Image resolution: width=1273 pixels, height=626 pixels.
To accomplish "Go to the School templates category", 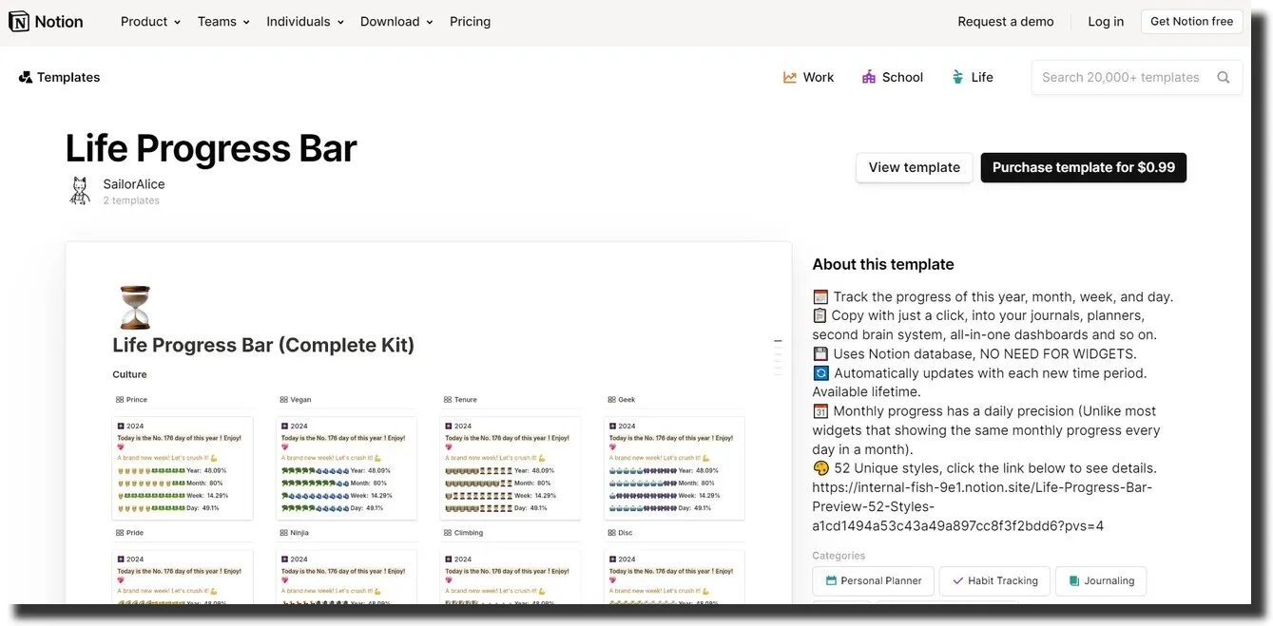I will pyautogui.click(x=892, y=77).
